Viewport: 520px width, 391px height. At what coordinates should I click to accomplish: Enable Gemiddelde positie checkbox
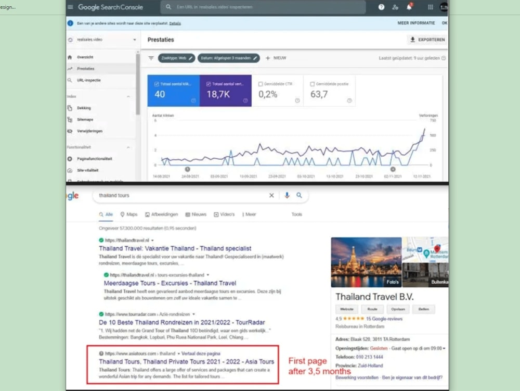313,84
